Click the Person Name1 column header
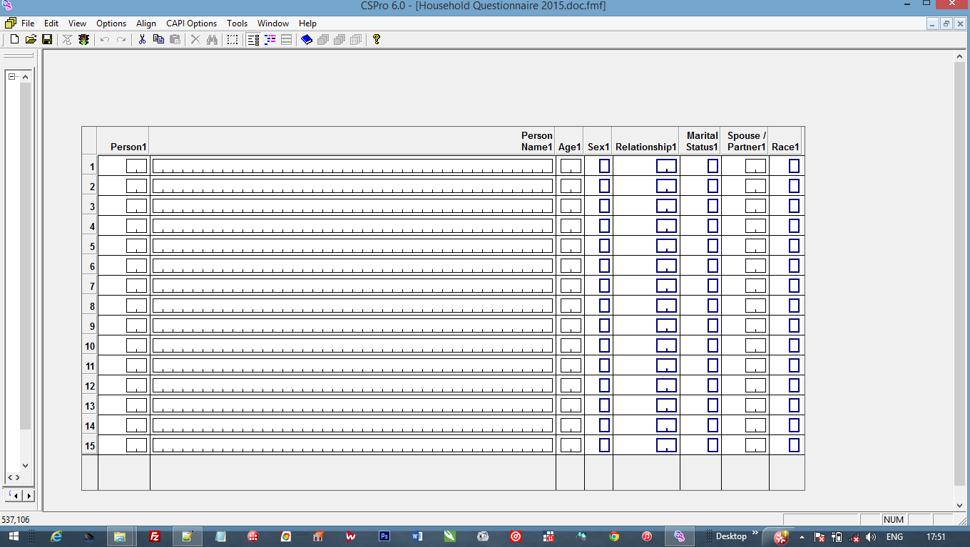This screenshot has height=547, width=970. (353, 141)
